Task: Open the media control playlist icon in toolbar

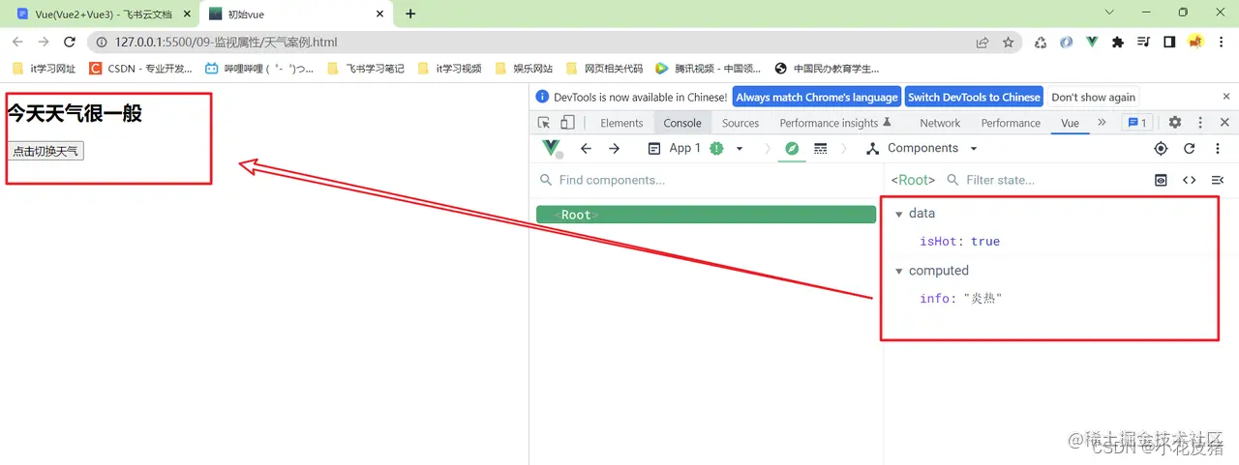Action: (1143, 43)
